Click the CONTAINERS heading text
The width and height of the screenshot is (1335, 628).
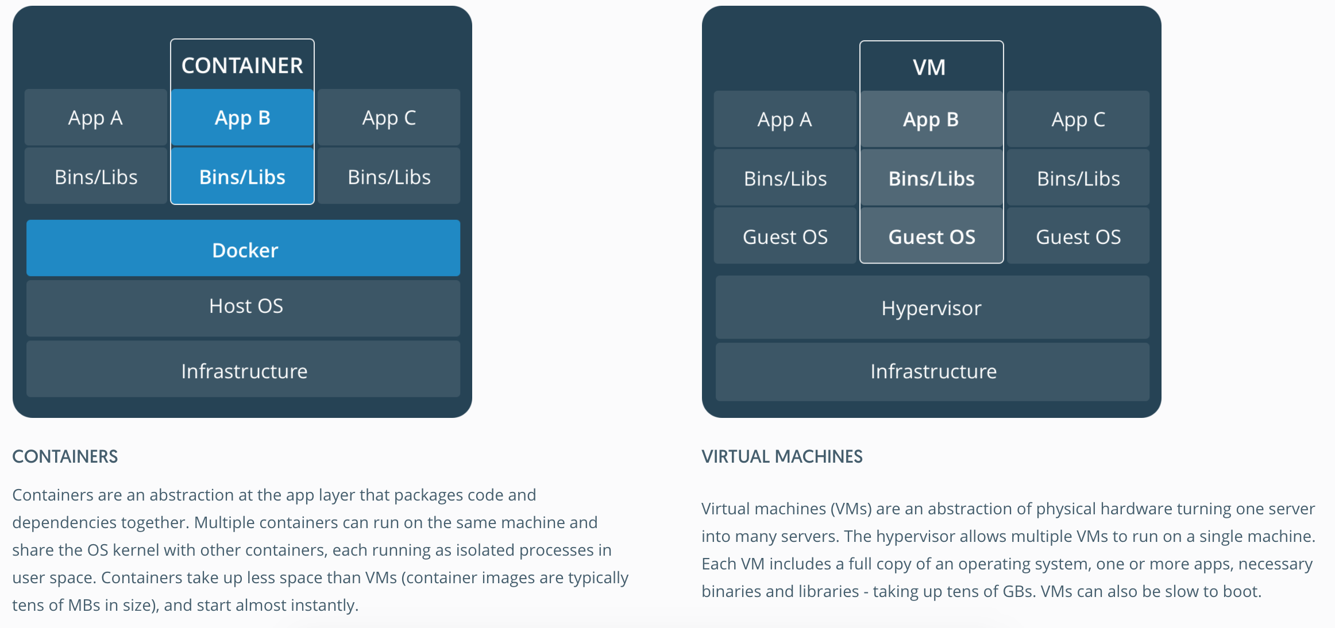(x=65, y=456)
